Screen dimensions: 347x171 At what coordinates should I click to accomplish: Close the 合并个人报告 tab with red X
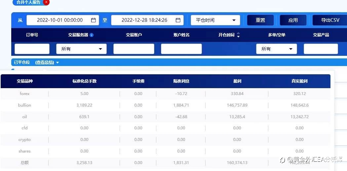pyautogui.click(x=46, y=2)
